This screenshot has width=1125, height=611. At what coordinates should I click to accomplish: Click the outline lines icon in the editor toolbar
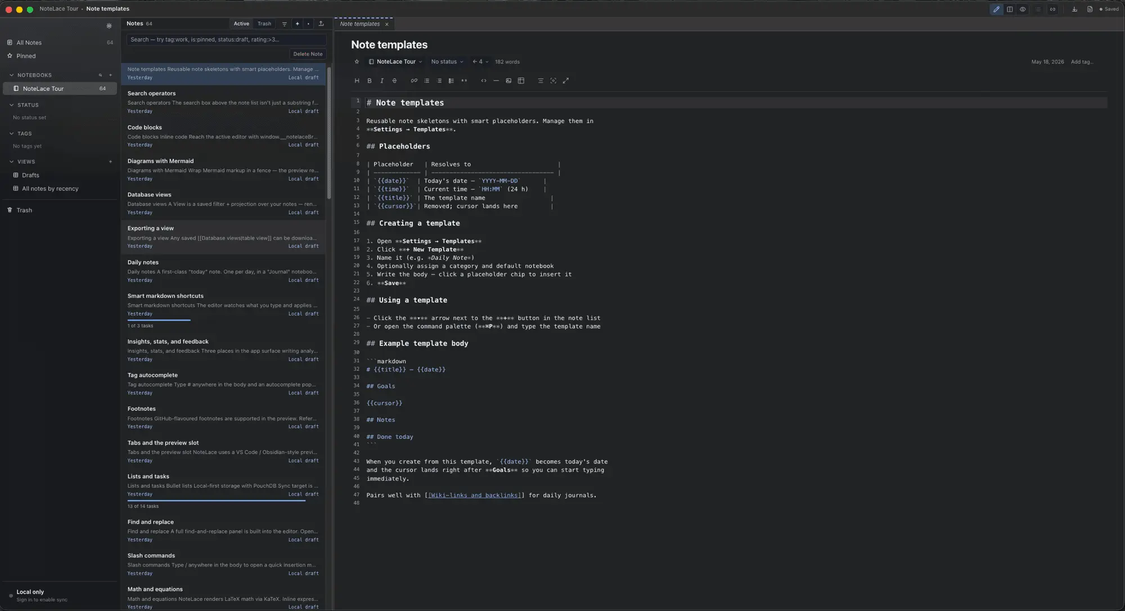pyautogui.click(x=541, y=80)
